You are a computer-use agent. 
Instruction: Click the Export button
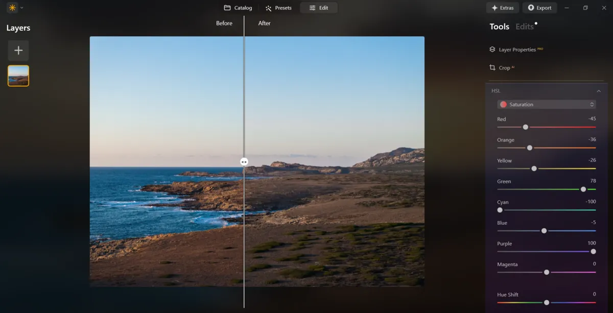point(540,8)
